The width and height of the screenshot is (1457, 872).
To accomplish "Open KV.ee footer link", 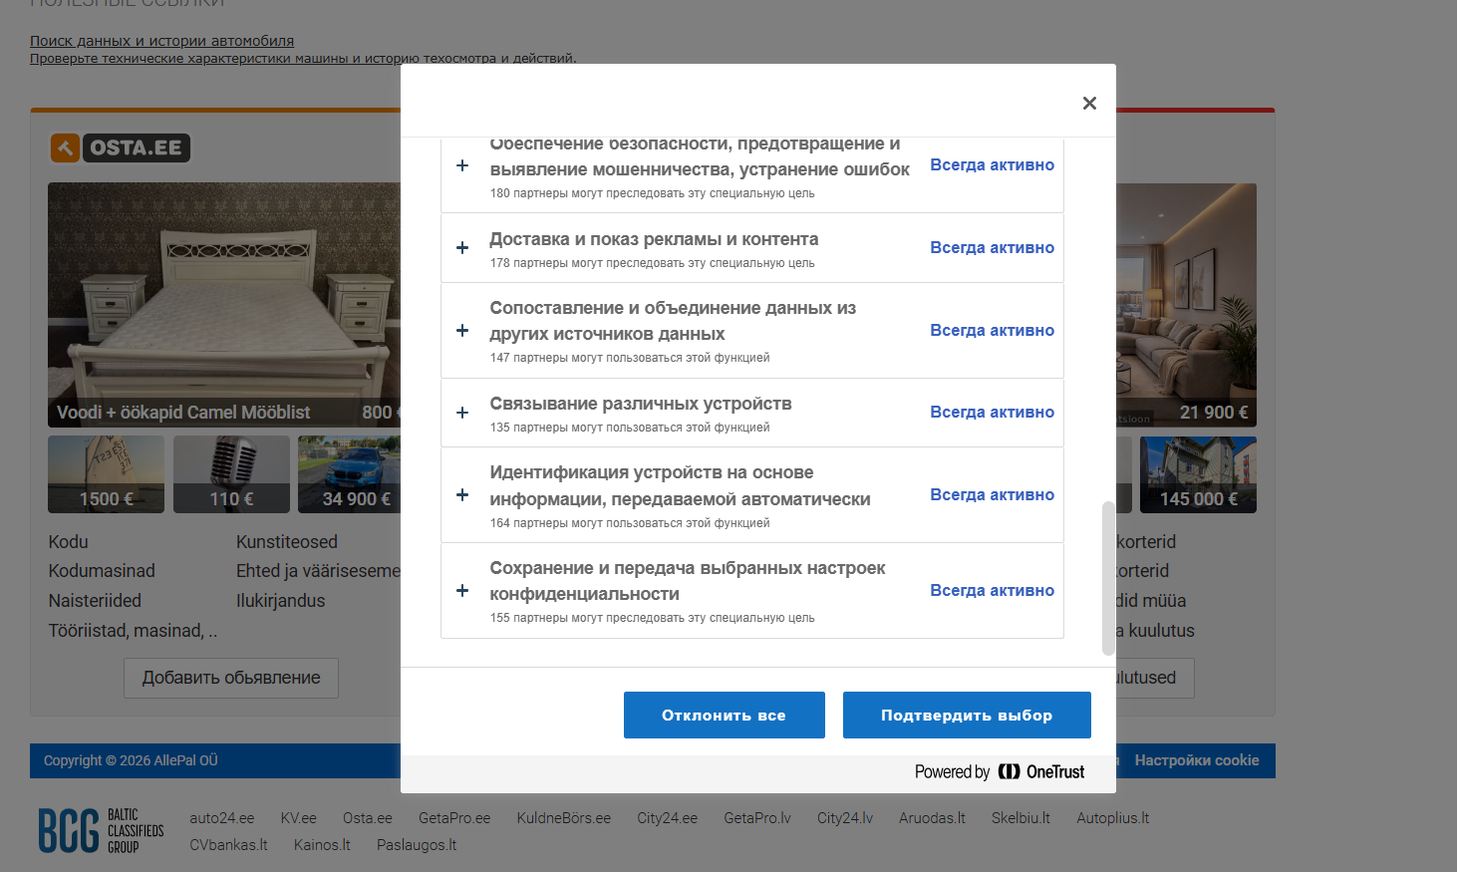I will pos(298,818).
